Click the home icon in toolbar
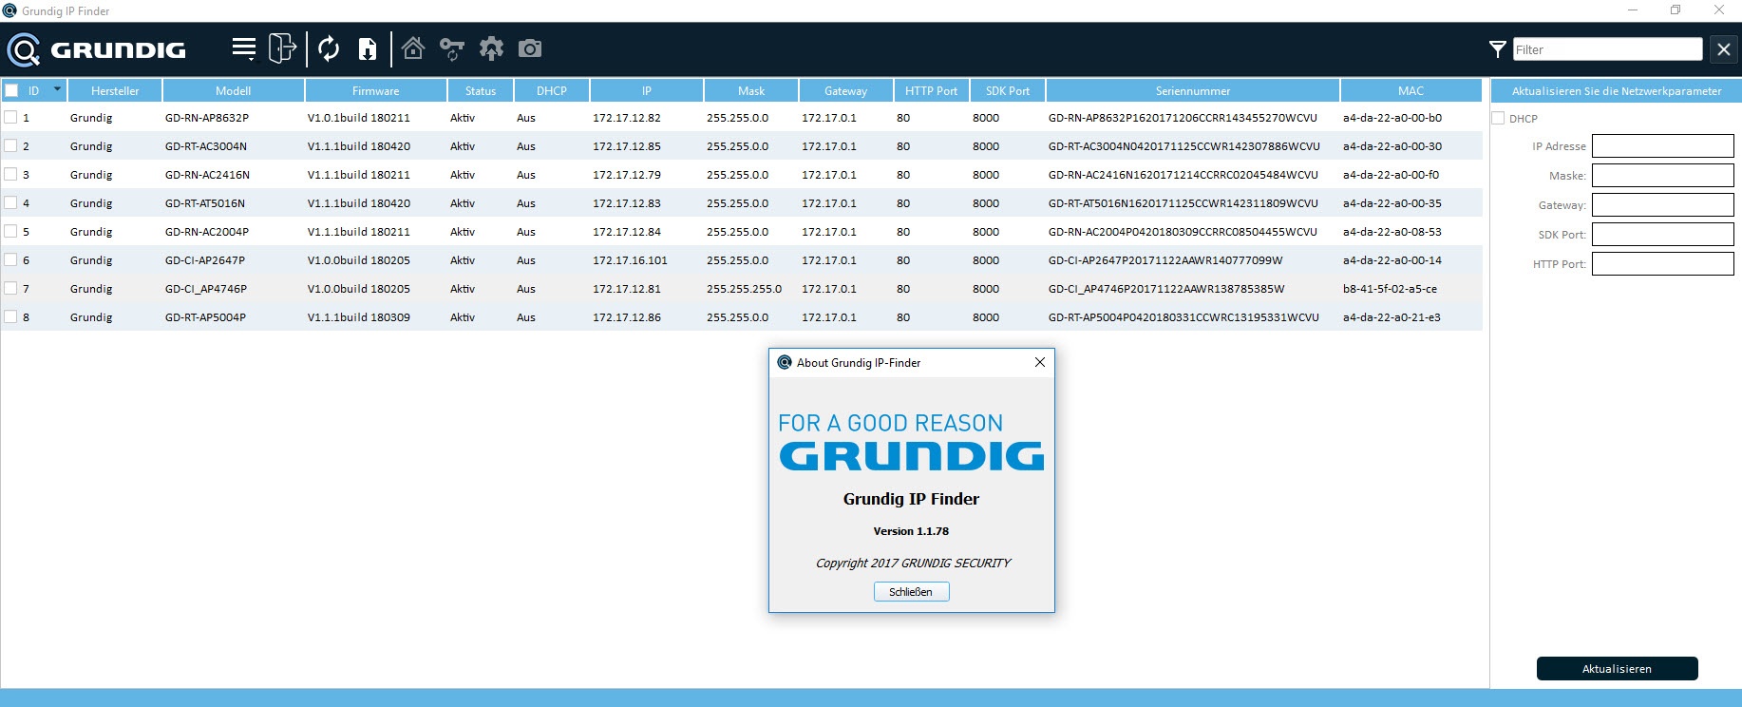This screenshot has height=707, width=1742. click(413, 48)
